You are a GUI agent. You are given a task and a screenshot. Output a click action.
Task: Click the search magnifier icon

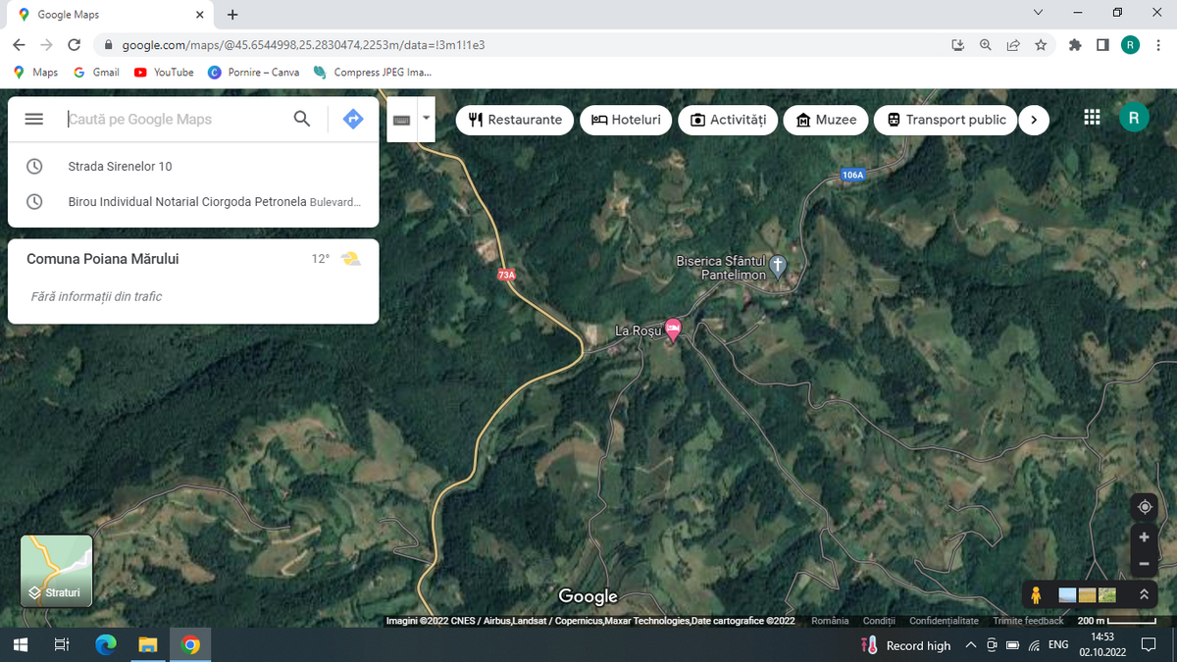click(302, 119)
